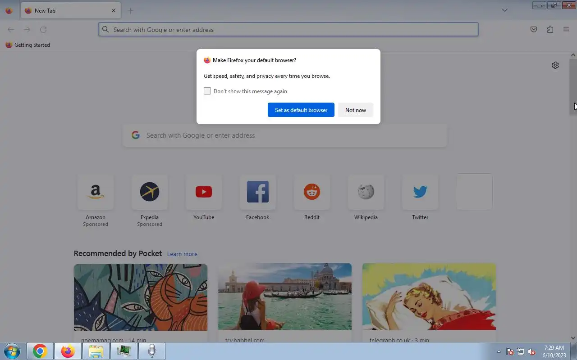
Task: Click Pocket Learn more link
Action: coord(182,254)
